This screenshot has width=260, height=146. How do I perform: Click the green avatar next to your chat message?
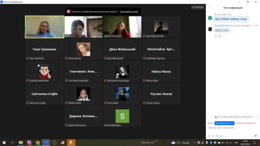pyautogui.click(x=210, y=18)
